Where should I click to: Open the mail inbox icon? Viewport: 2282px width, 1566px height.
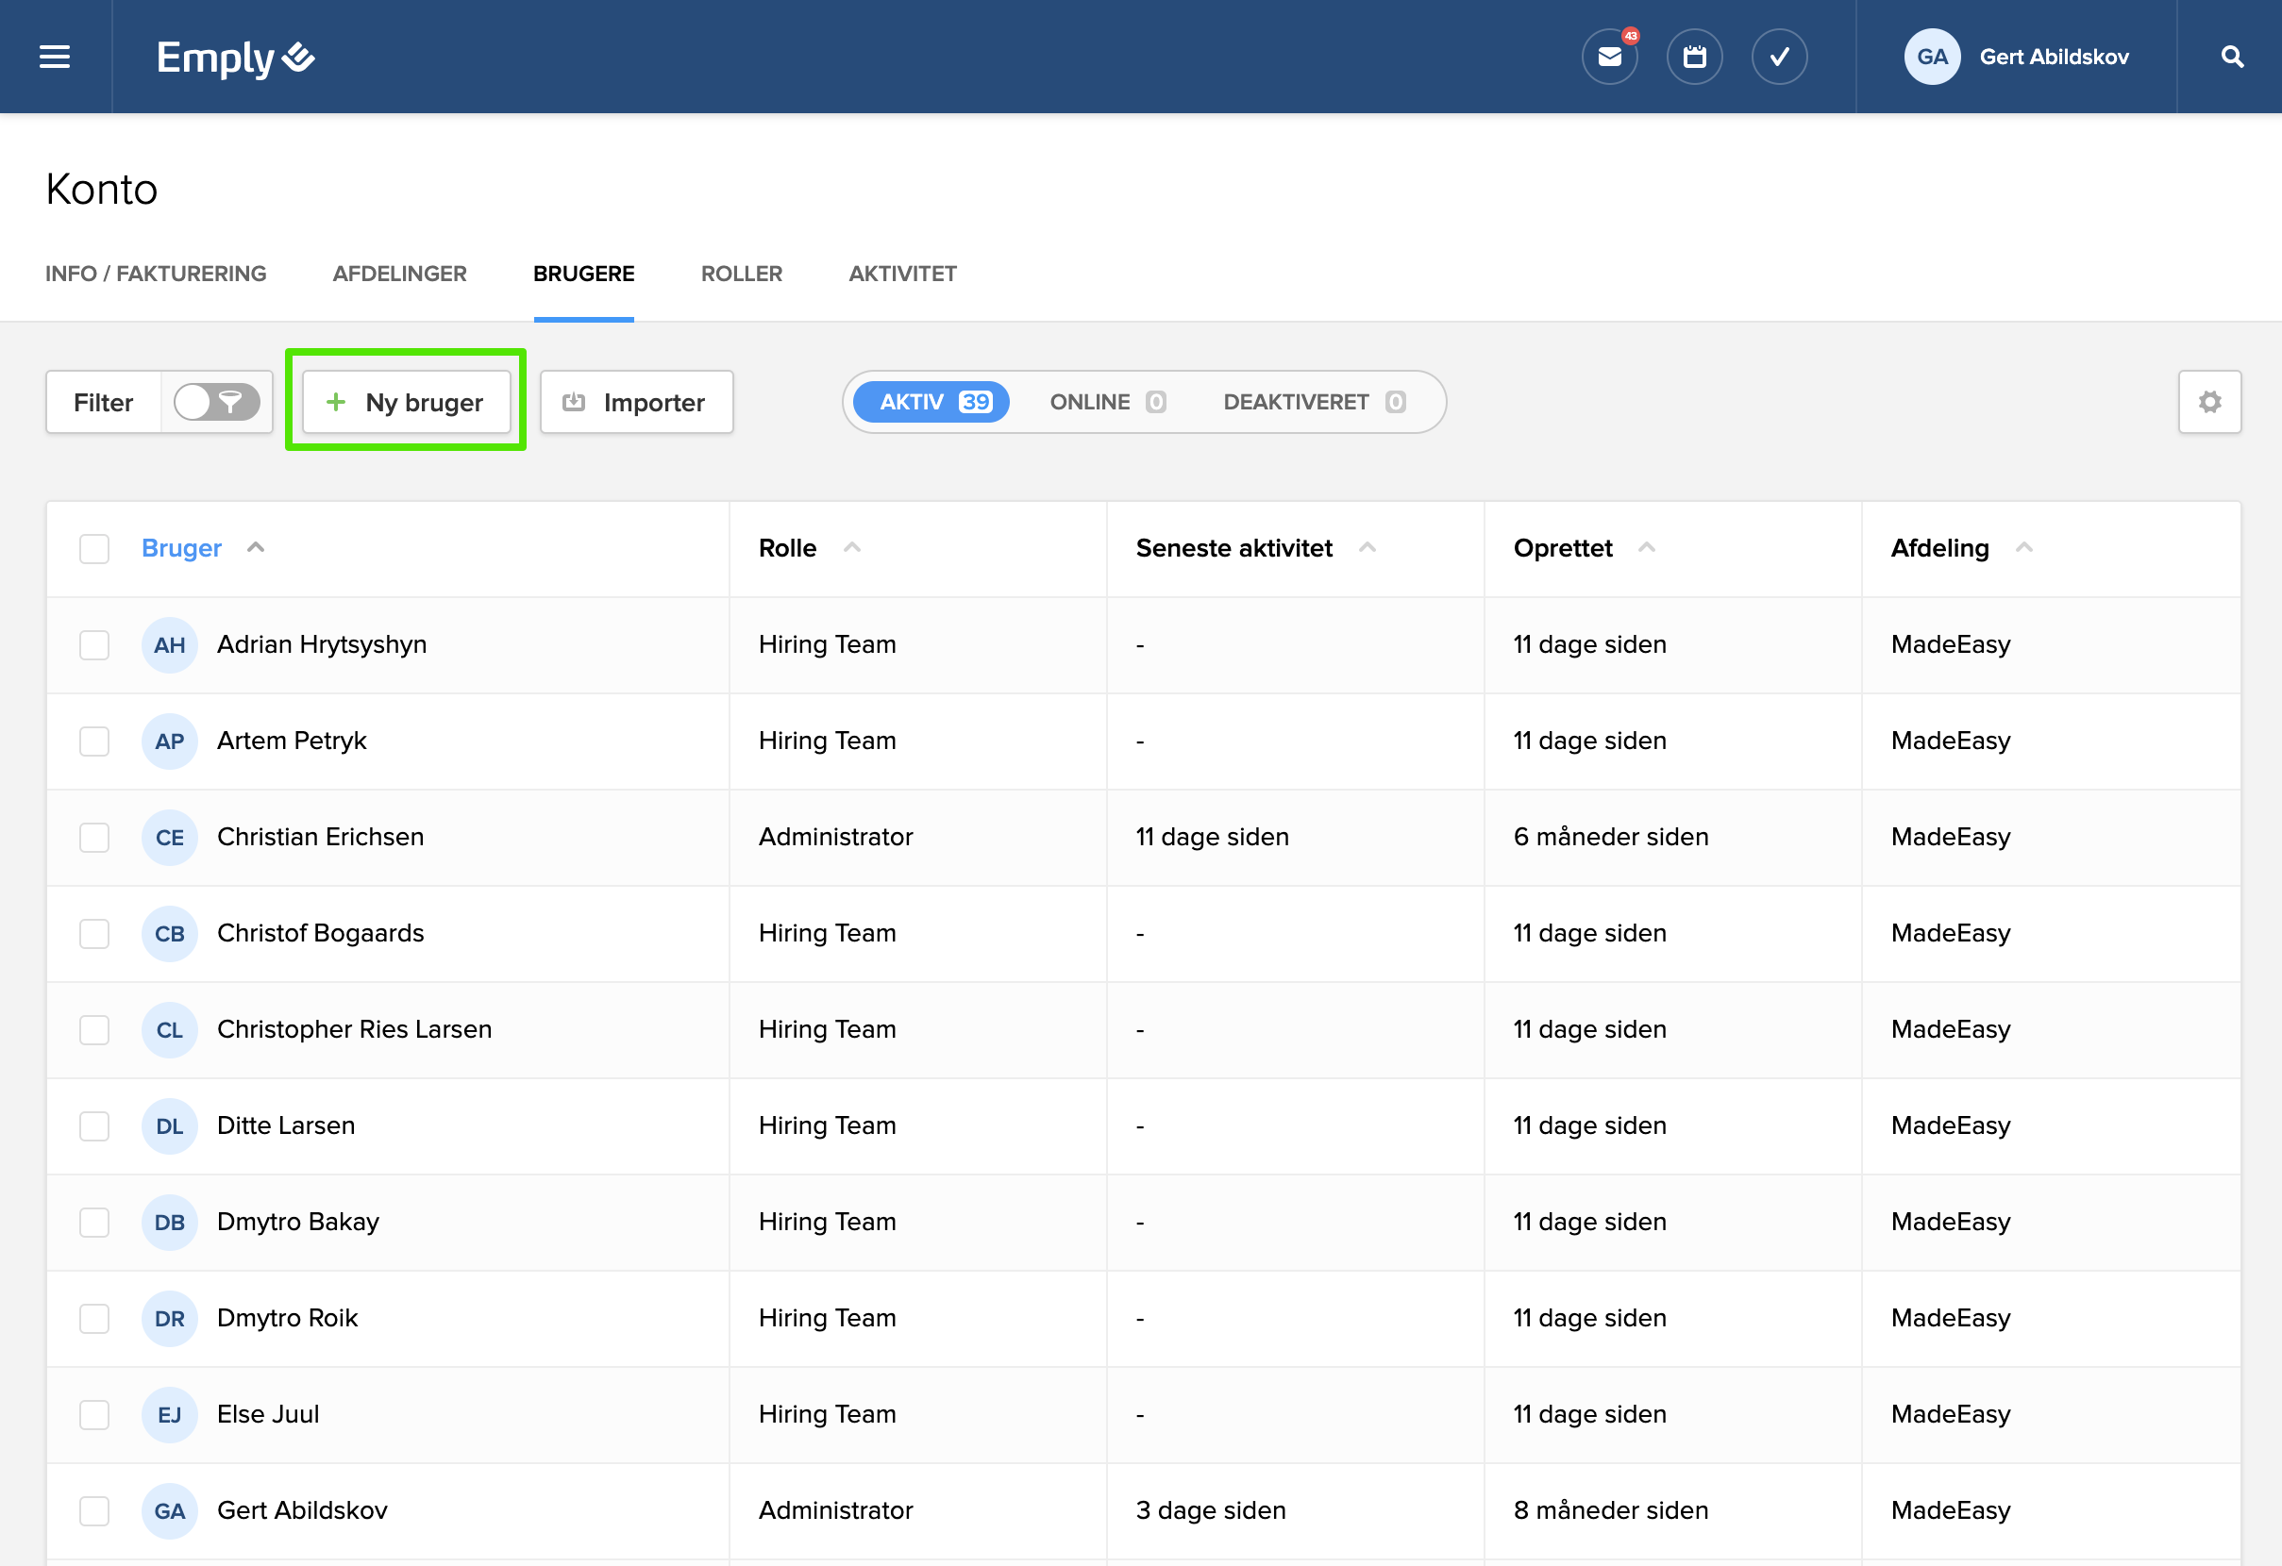1608,57
